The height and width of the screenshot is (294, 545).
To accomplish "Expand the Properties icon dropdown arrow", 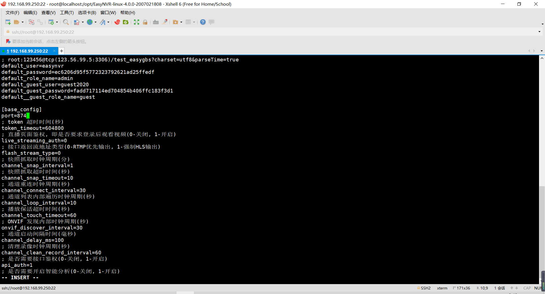I will (57, 22).
